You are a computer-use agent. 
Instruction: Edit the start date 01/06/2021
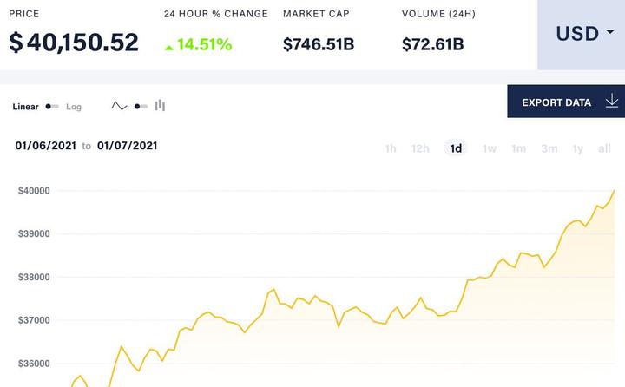(x=45, y=146)
